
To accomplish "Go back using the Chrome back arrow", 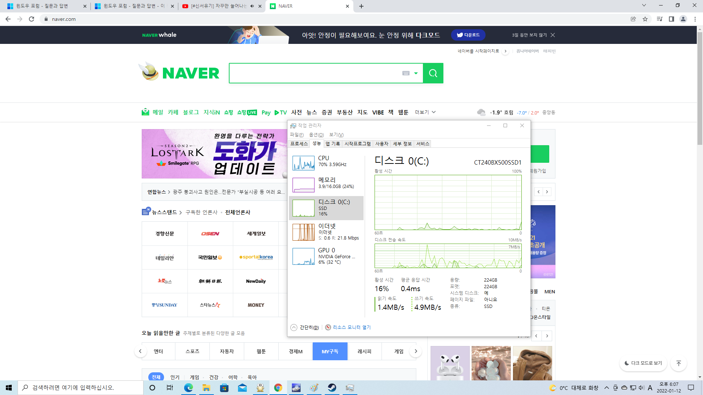I will coord(8,19).
